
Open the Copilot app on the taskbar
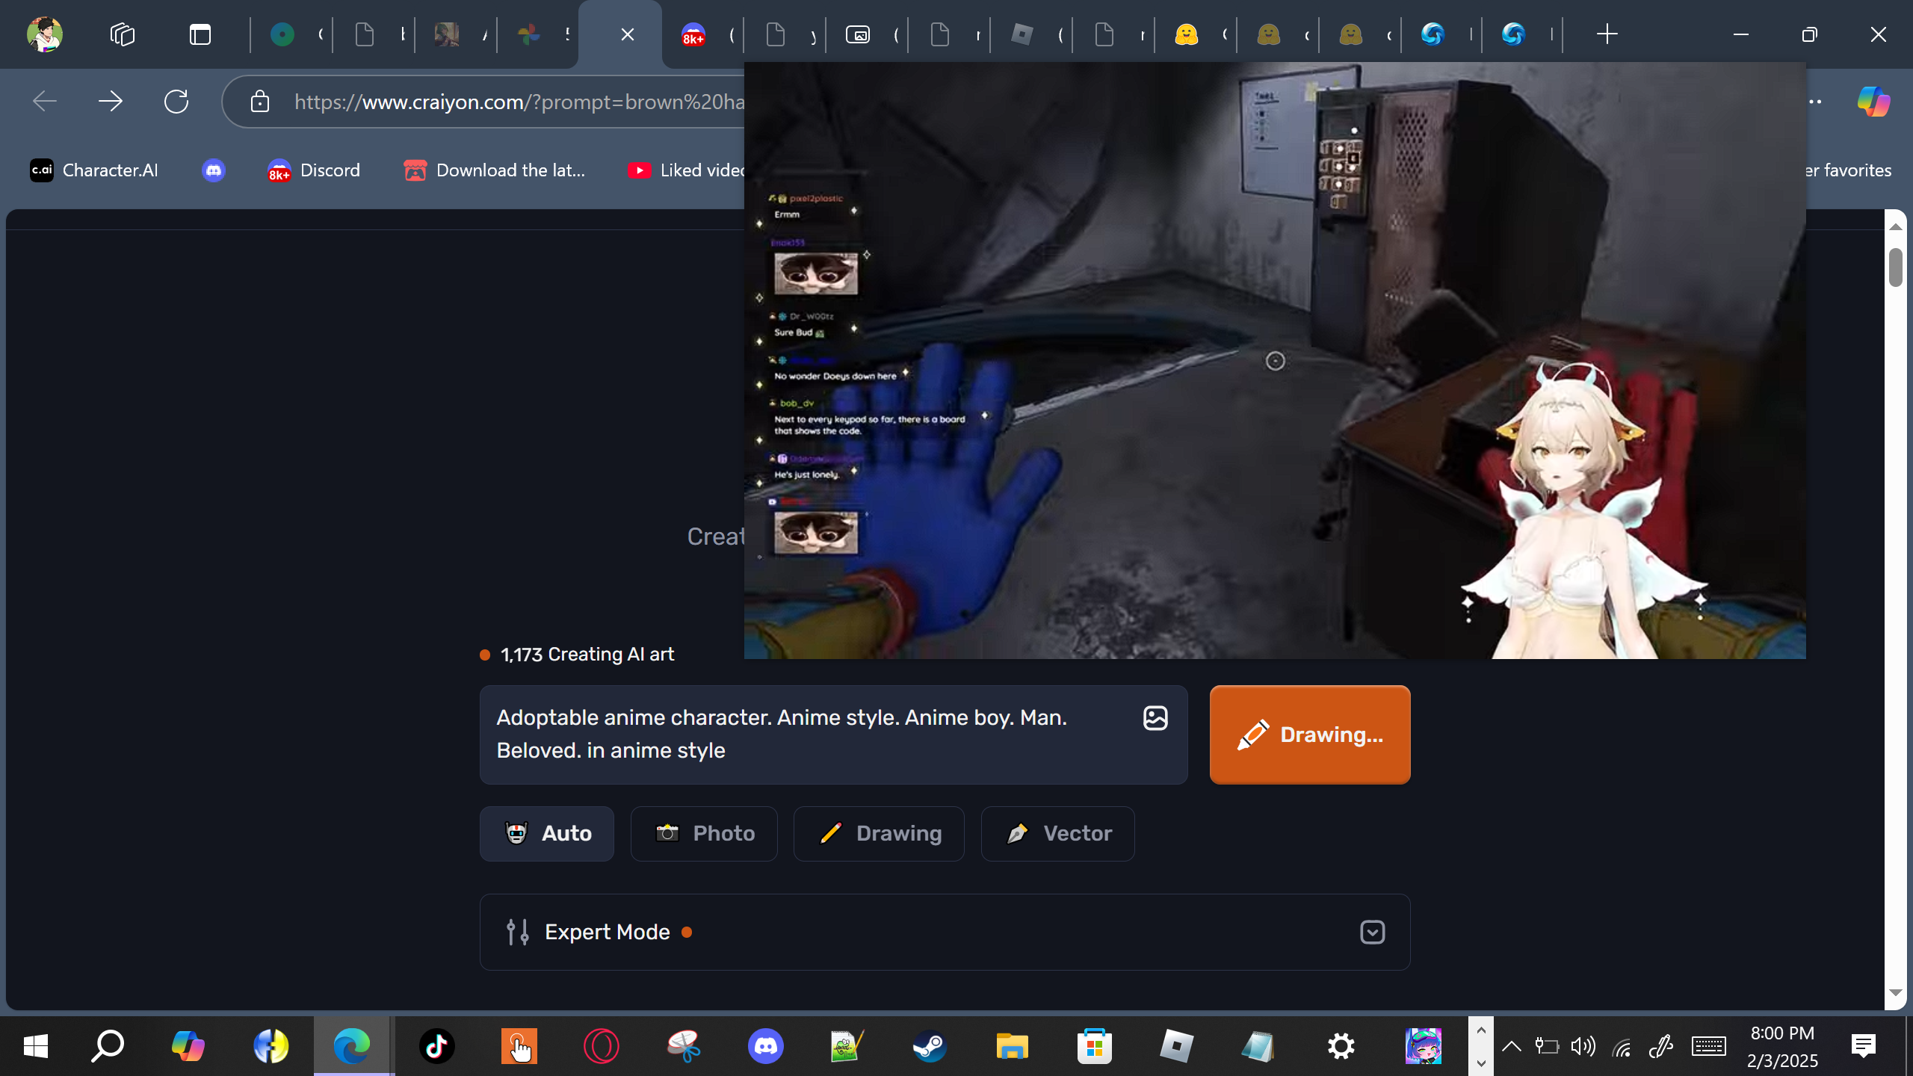[x=188, y=1046]
